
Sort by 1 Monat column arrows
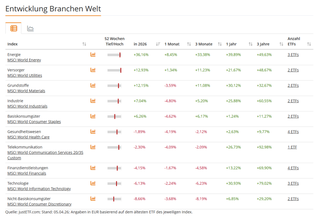[189, 44]
